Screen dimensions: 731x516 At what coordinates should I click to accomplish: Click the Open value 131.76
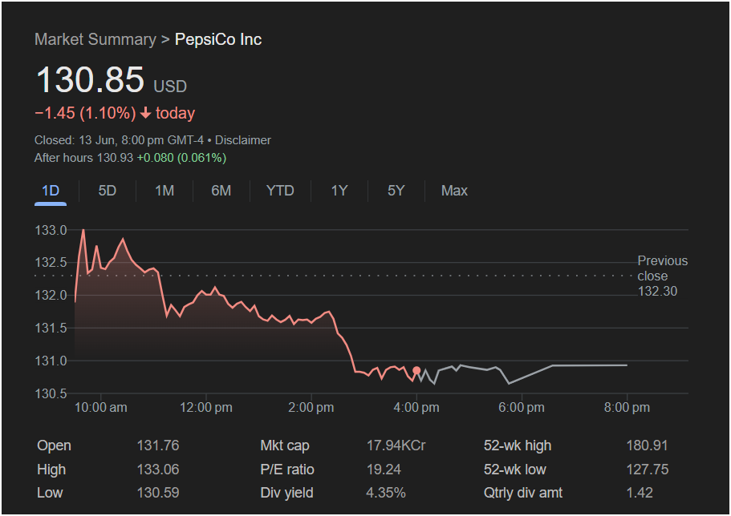point(158,445)
